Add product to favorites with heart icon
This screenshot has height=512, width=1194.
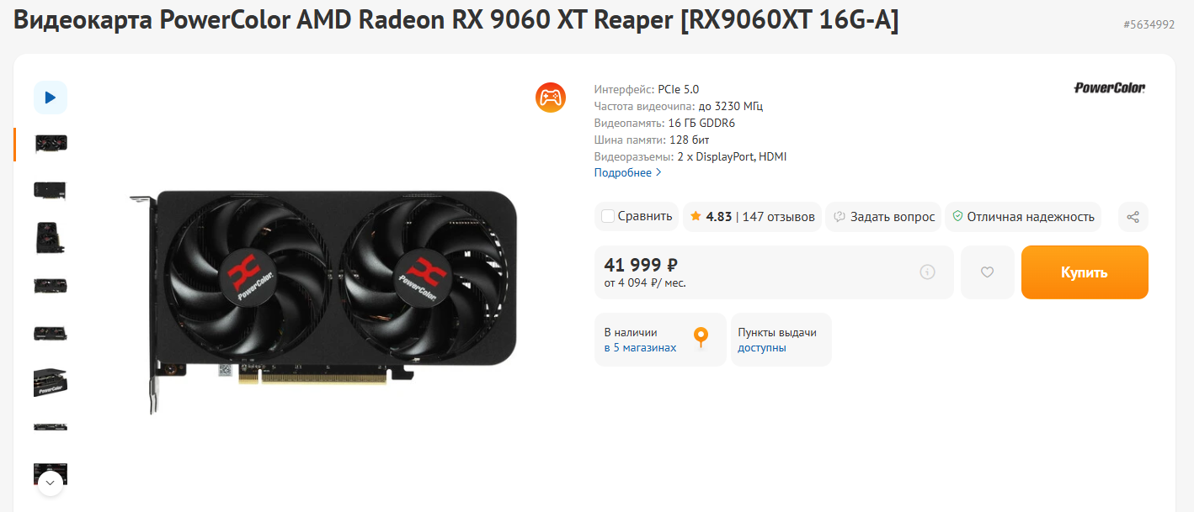pos(988,272)
